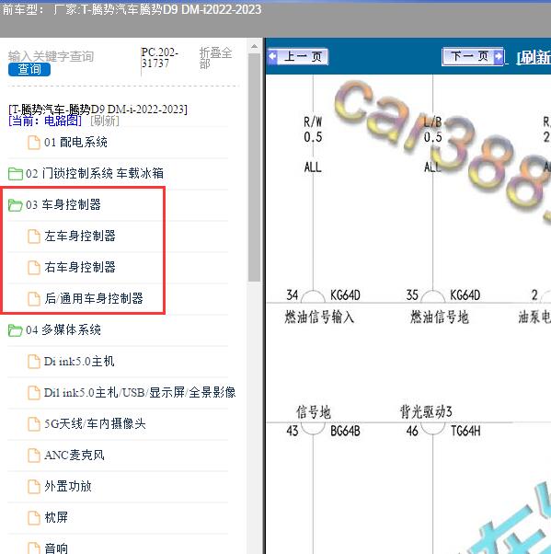
Task: Click the [刷新] link beside 电路图
Action: [105, 121]
